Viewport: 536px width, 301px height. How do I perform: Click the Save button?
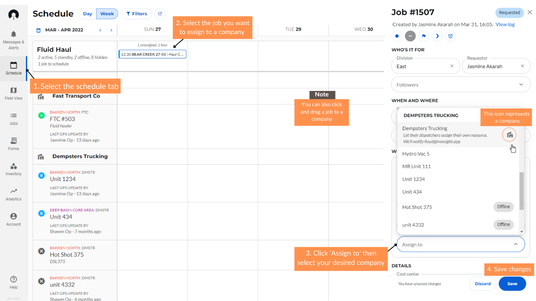[x=512, y=284]
